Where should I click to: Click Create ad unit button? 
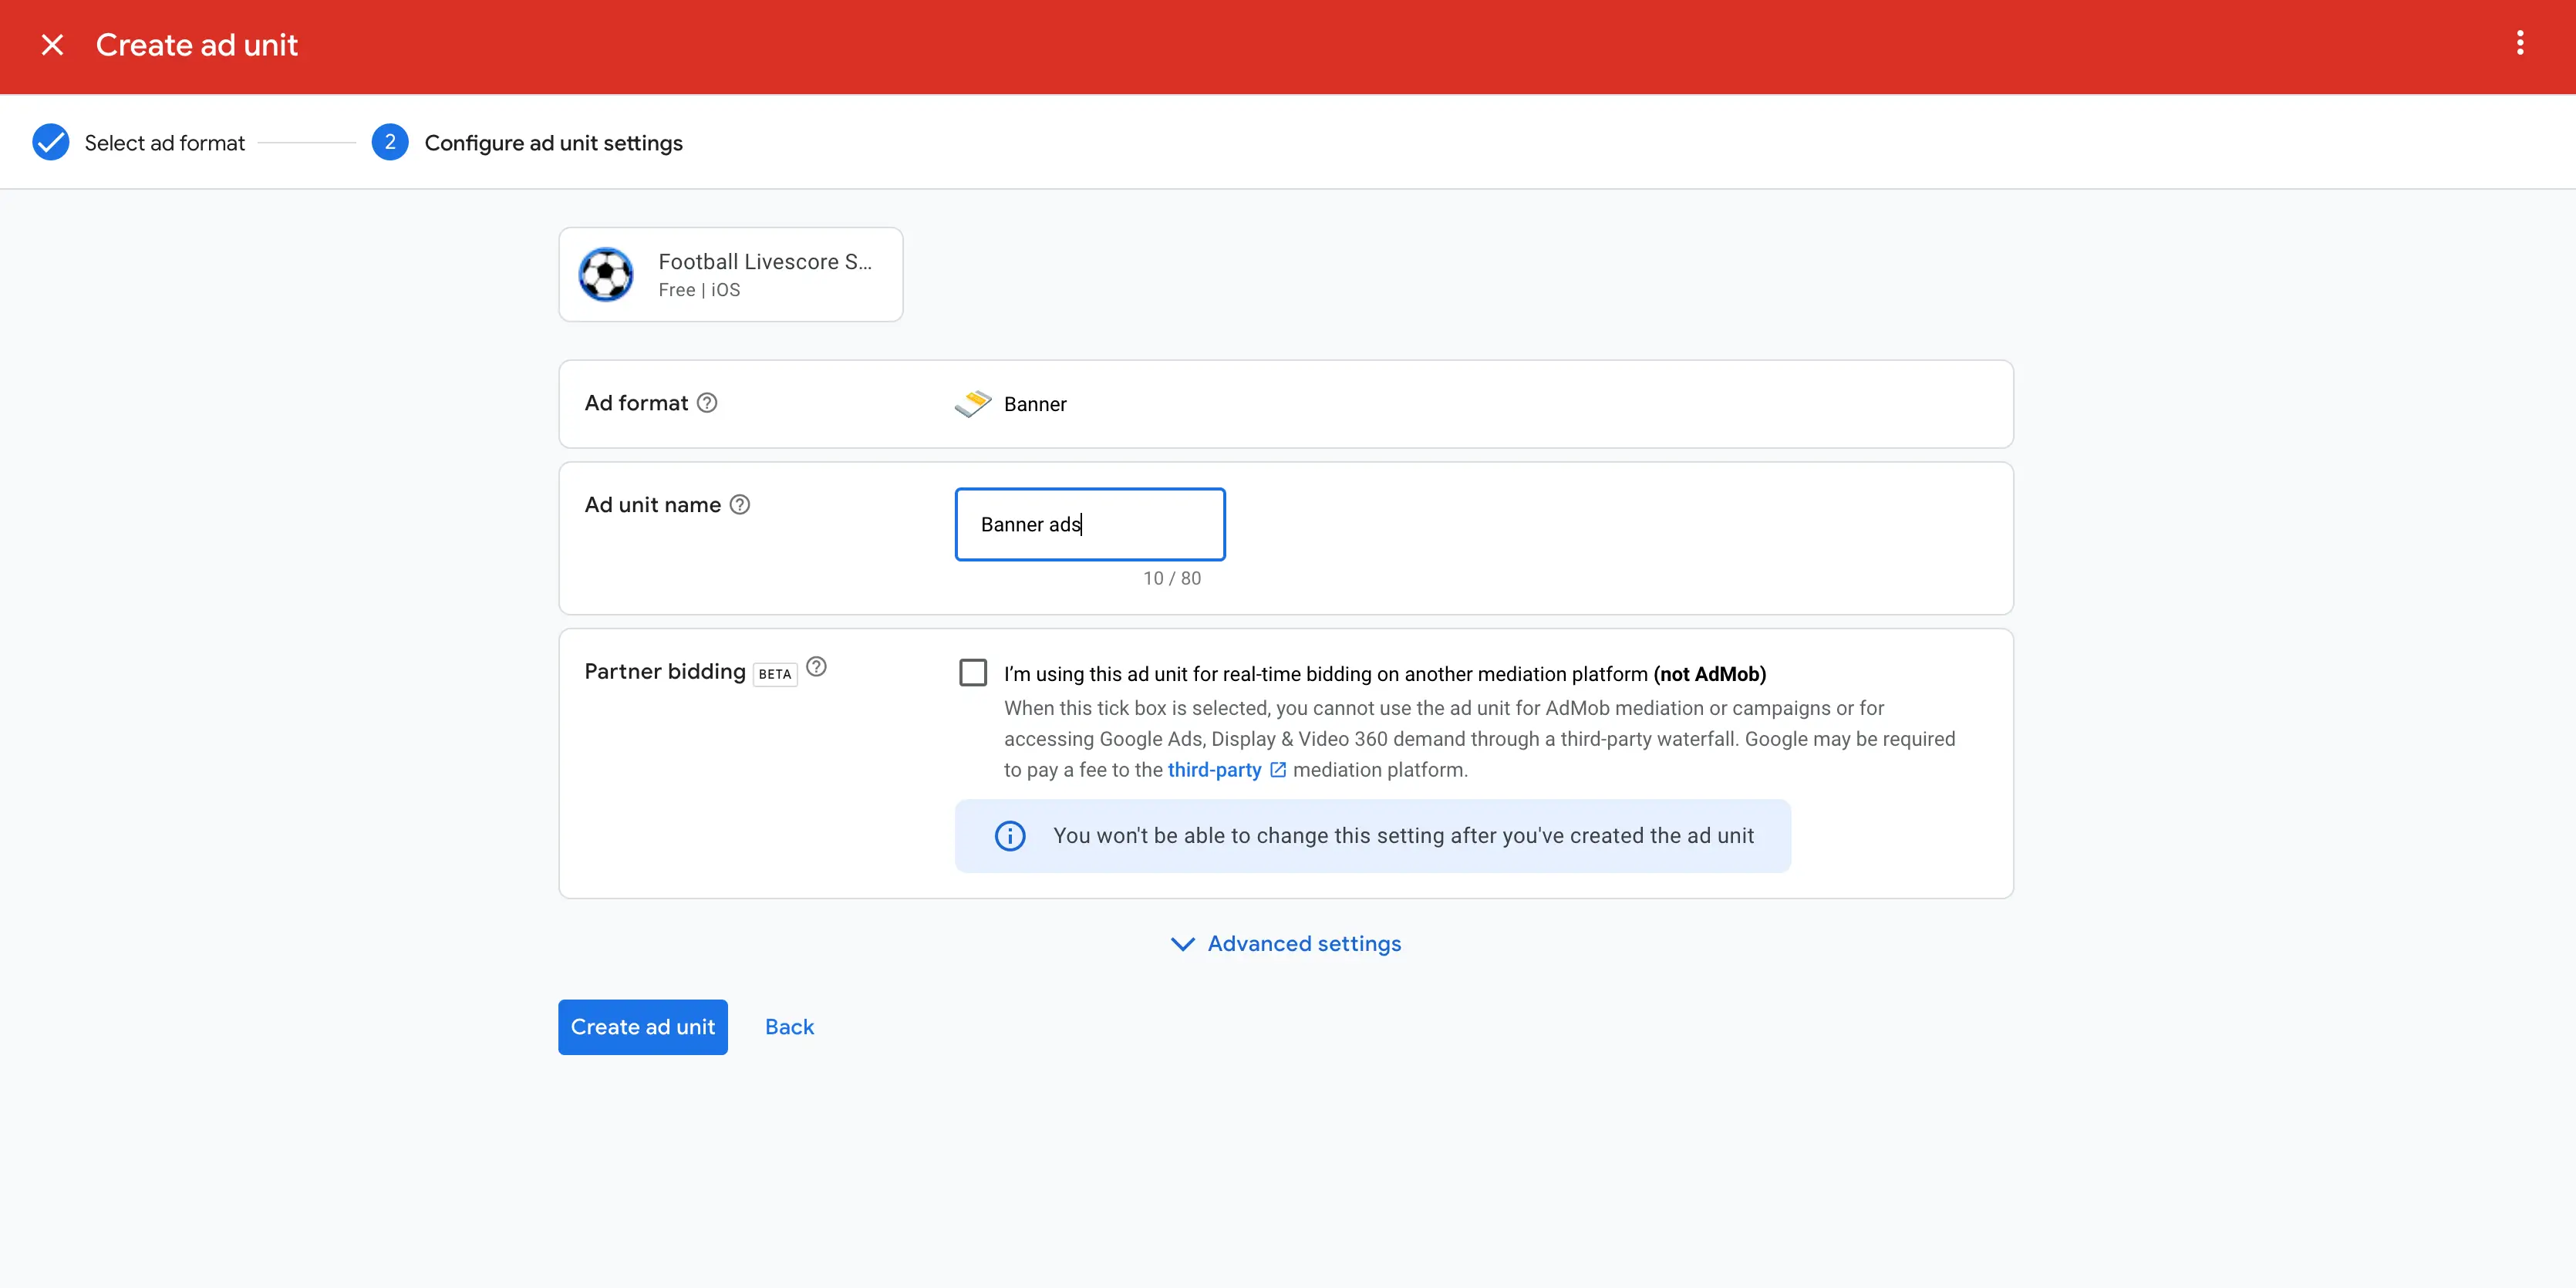point(642,1027)
